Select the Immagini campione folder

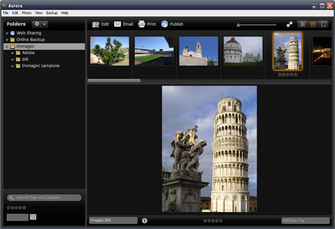(40, 66)
